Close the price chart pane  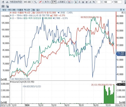click(124, 13)
